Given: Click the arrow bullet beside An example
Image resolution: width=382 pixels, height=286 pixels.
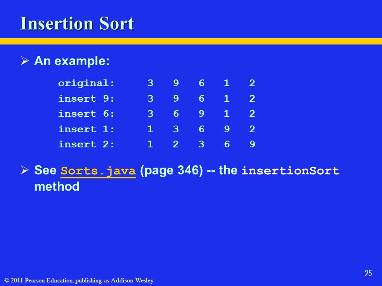Looking at the screenshot, I should point(25,60).
